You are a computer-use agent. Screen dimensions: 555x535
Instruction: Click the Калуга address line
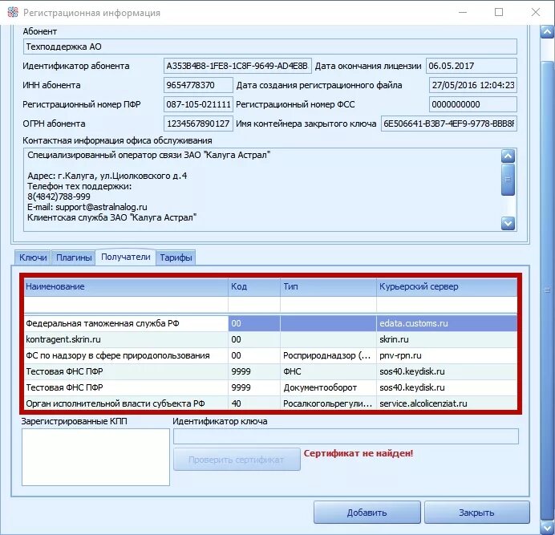pos(107,176)
